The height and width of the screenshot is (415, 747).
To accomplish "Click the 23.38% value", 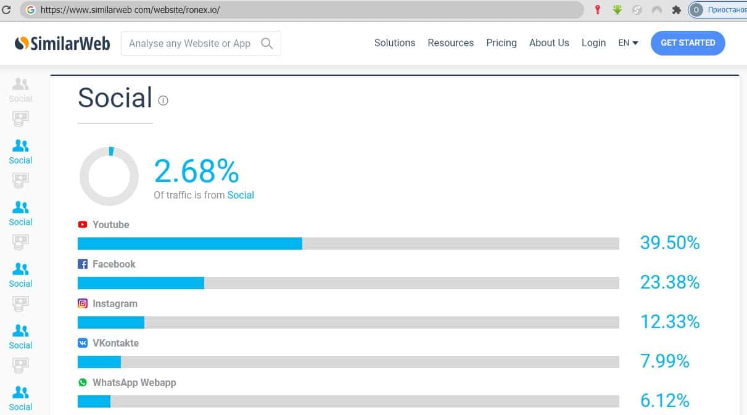I will tap(670, 282).
